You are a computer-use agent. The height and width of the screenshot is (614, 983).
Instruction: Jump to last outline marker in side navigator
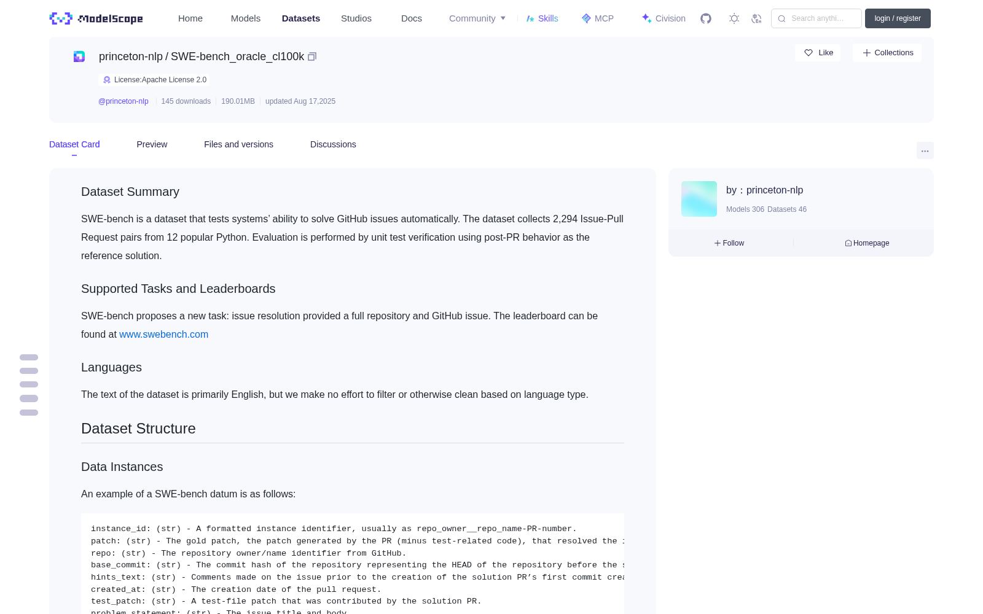point(29,413)
